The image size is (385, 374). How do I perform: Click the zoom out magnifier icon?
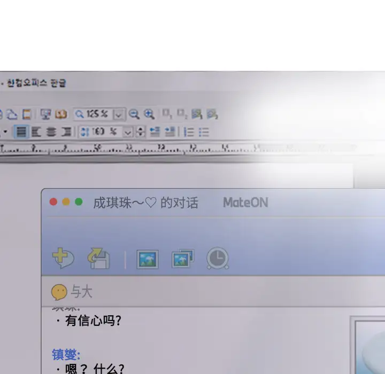134,114
